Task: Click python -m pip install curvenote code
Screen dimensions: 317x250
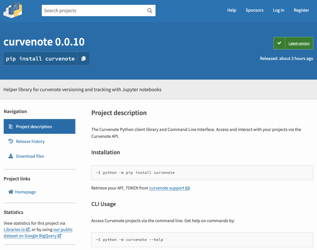Action: pyautogui.click(x=135, y=173)
